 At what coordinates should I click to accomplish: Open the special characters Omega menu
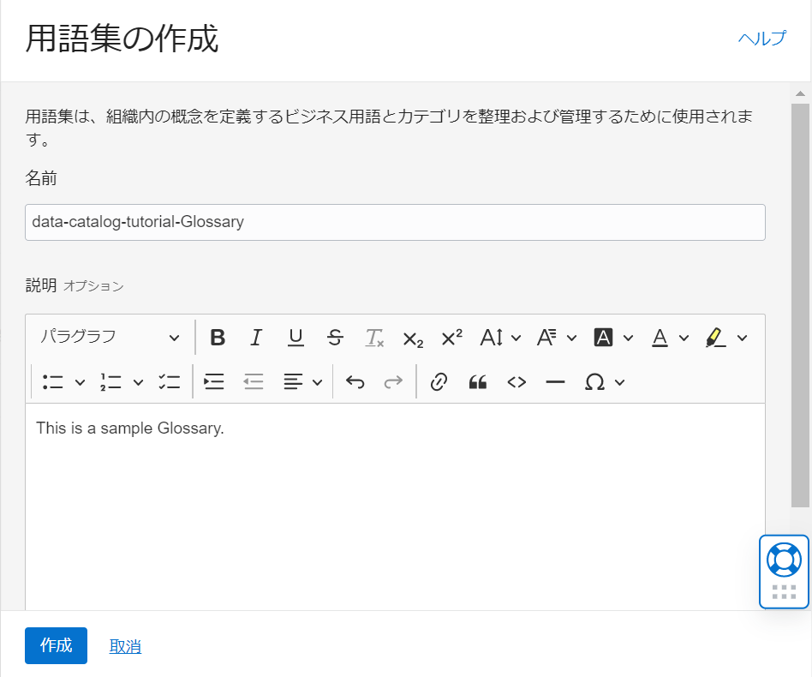(604, 382)
